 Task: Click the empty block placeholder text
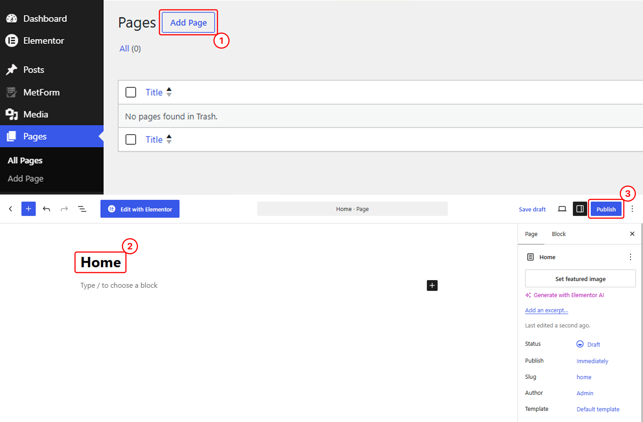tap(119, 285)
